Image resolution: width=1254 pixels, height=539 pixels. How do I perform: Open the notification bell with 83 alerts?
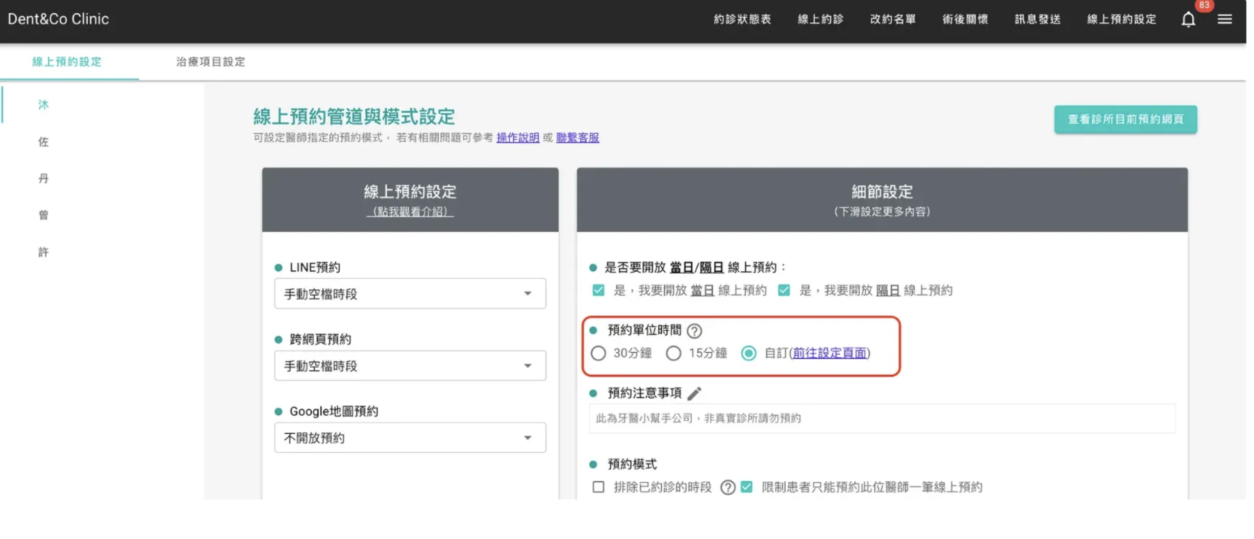pyautogui.click(x=1188, y=19)
